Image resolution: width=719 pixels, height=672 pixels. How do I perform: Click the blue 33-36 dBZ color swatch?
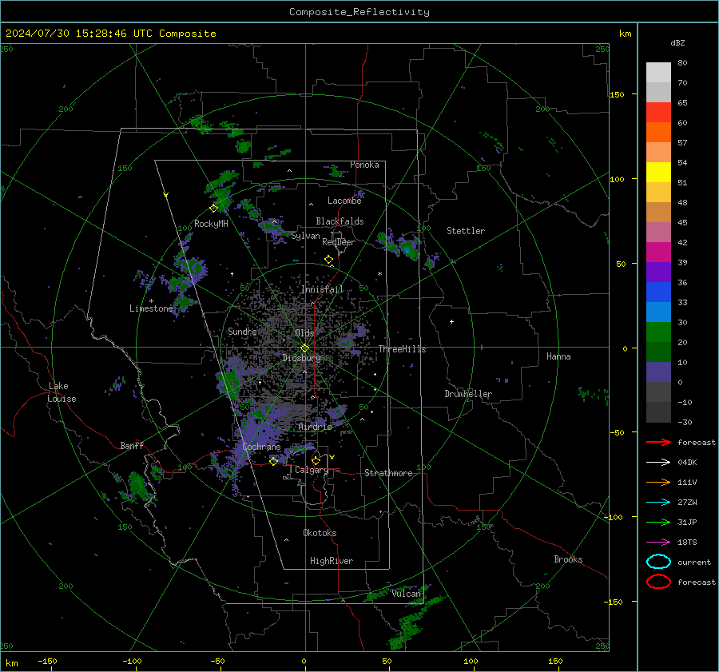pyautogui.click(x=658, y=292)
